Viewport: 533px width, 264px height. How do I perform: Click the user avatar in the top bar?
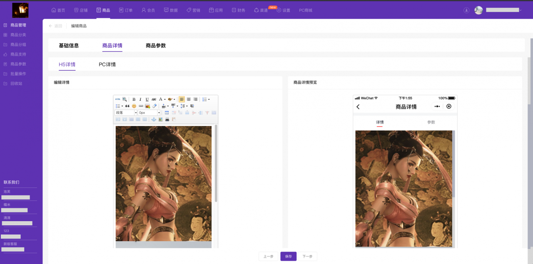478,10
